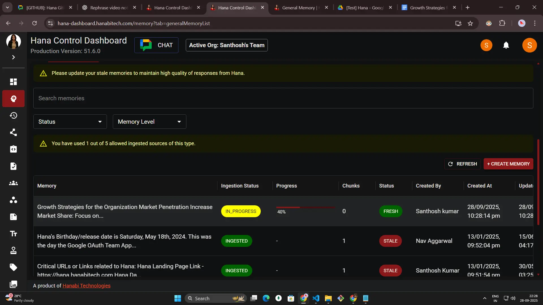Bookmark this page with star icon
This screenshot has width=543, height=305.
470,23
